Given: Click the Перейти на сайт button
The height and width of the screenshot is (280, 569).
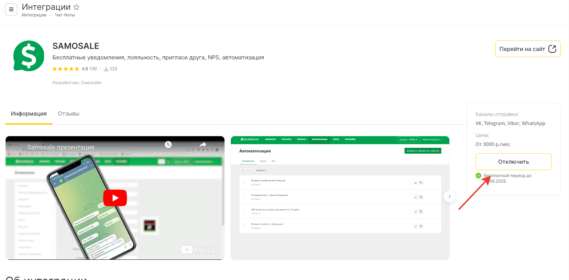Looking at the screenshot, I should click(528, 49).
